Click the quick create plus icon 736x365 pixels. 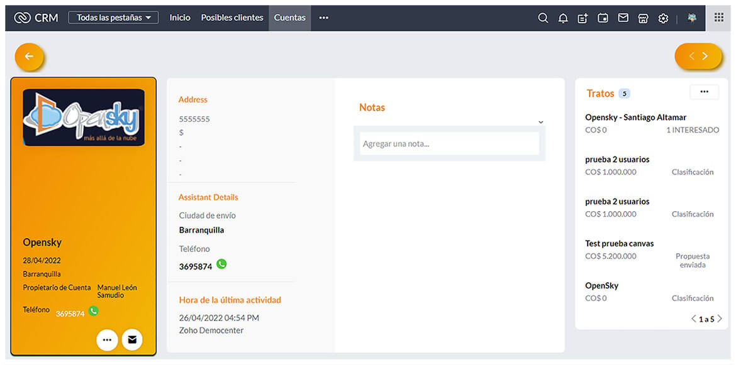583,18
